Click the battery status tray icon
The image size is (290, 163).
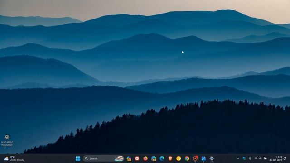pos(265,158)
